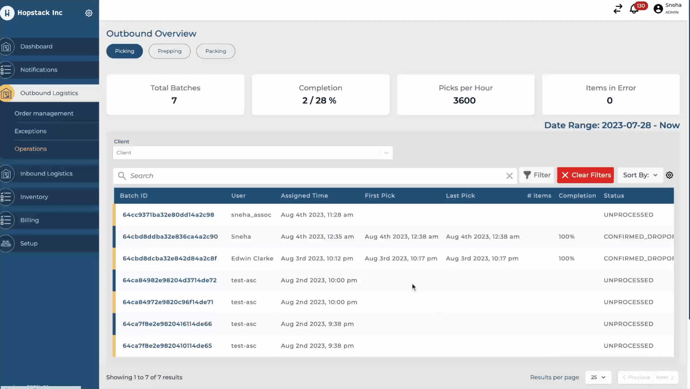Open the Sneha admin profile icon
Screen dimensions: 690x389
click(658, 9)
